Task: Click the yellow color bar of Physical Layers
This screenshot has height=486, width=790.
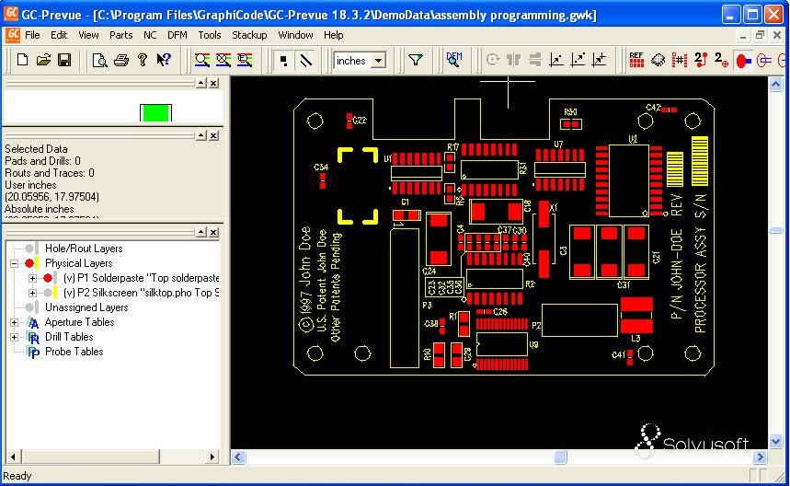Action: [37, 263]
